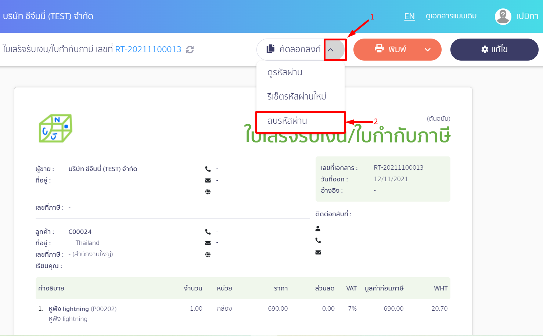Image resolution: width=543 pixels, height=336 pixels.
Task: Click the customer email envelope icon
Action: pyautogui.click(x=208, y=243)
